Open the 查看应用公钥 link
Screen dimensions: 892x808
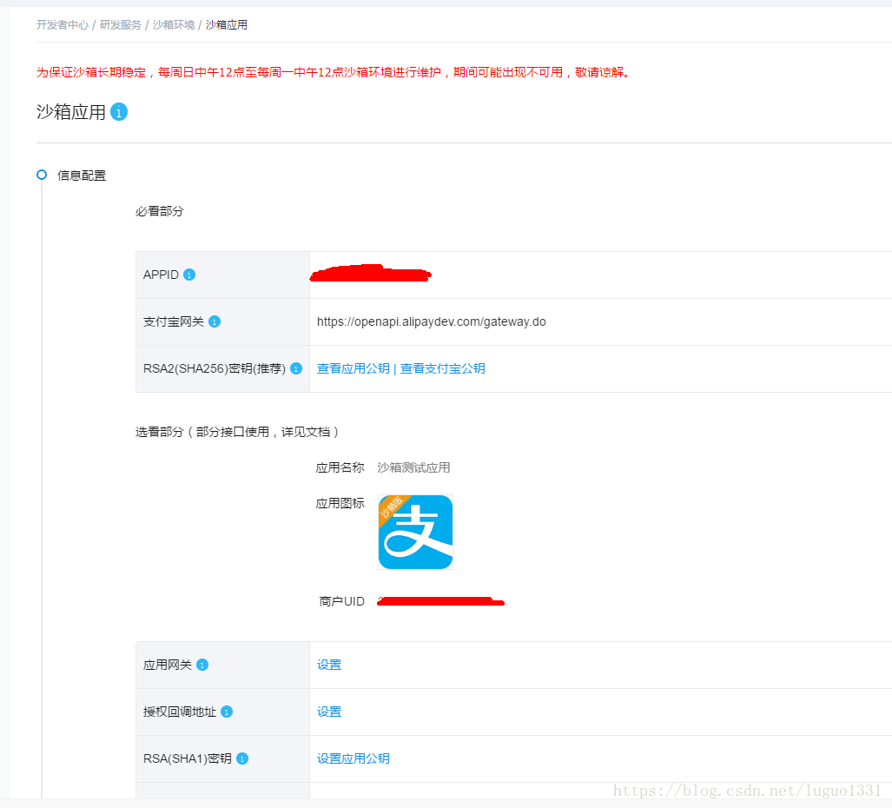tap(353, 368)
